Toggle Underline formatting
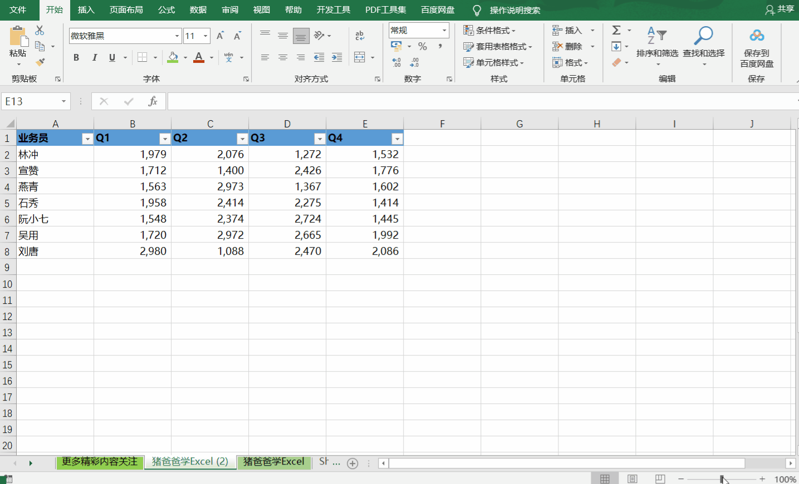 (112, 57)
